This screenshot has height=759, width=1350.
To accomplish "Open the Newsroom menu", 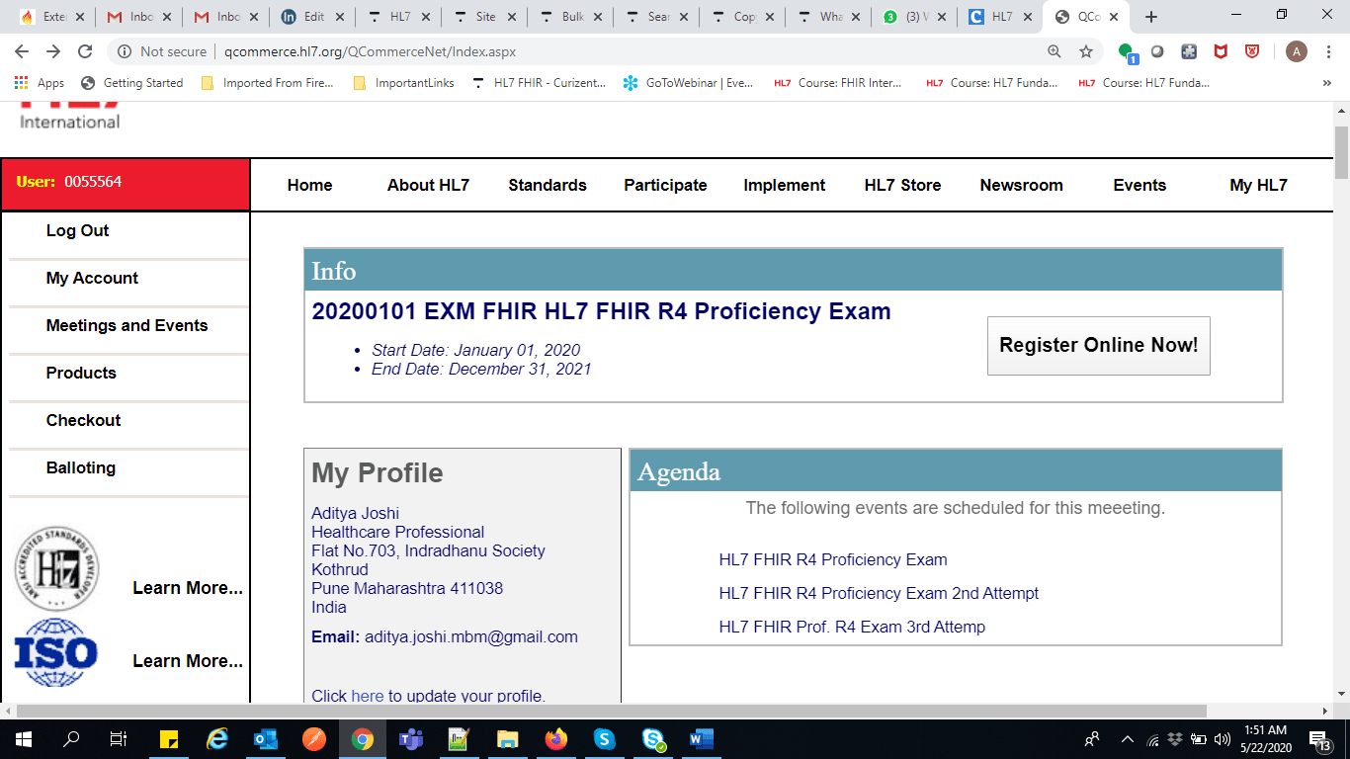I will click(1021, 185).
